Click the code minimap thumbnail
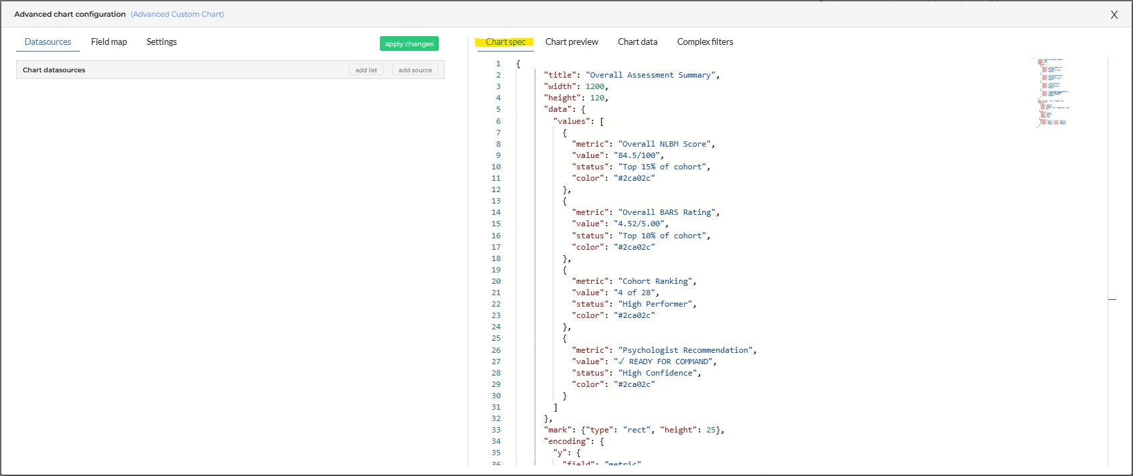1133x476 pixels. coord(1052,92)
